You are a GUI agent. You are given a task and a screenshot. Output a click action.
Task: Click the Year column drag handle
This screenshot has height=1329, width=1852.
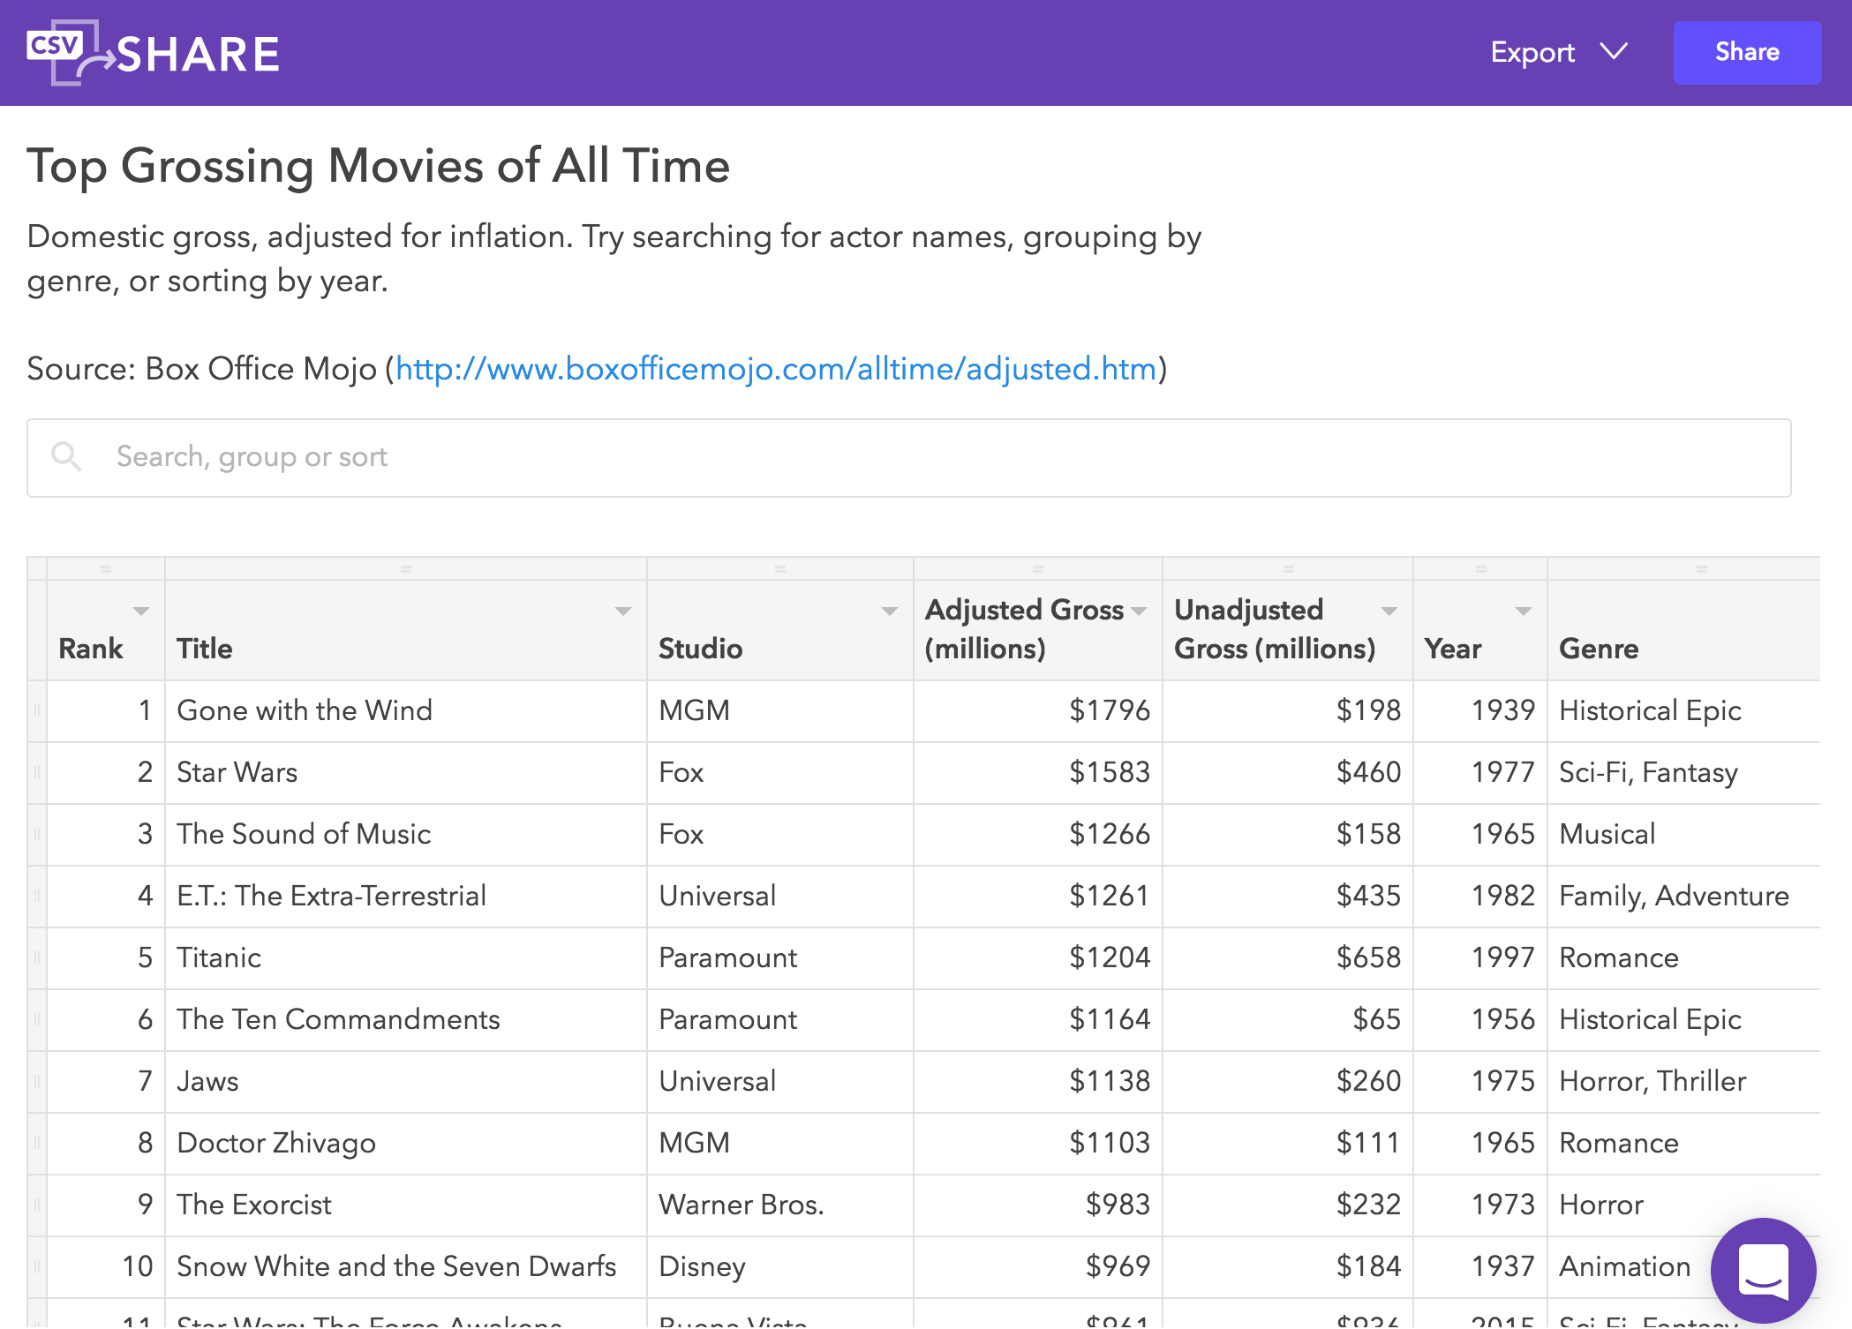[1481, 569]
